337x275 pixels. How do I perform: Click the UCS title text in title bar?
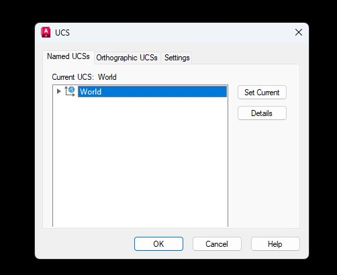coord(62,33)
